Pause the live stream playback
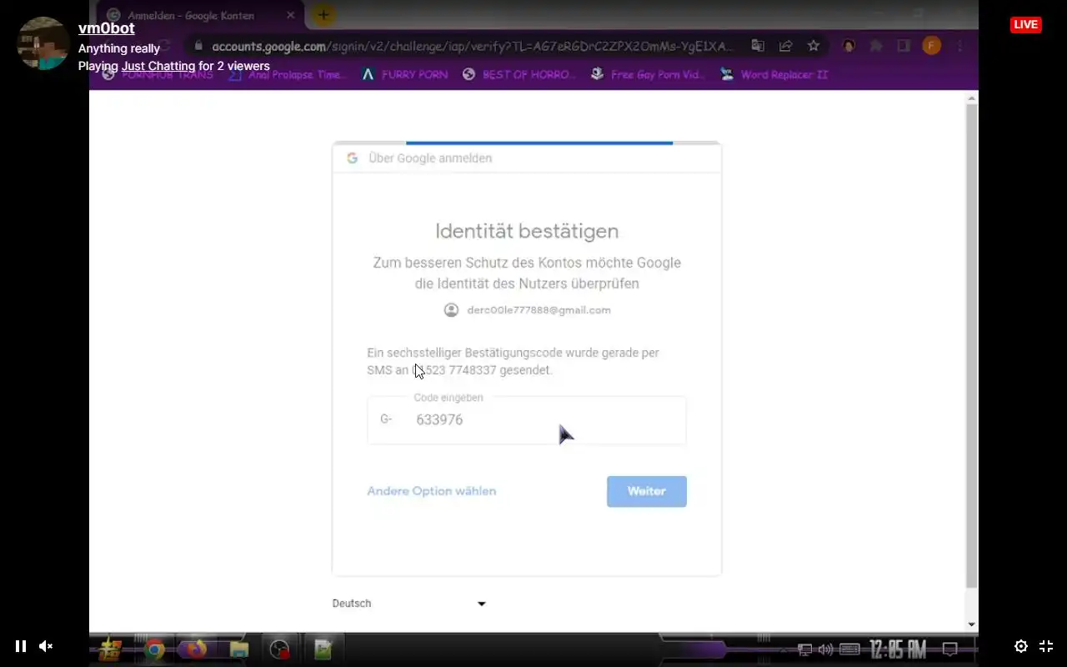 tap(21, 646)
